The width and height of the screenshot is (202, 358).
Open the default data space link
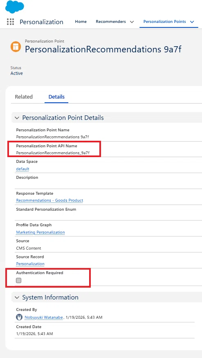pos(22,169)
